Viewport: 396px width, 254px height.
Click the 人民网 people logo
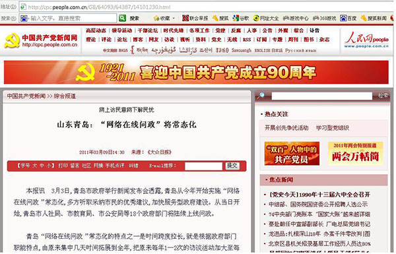[x=366, y=40]
